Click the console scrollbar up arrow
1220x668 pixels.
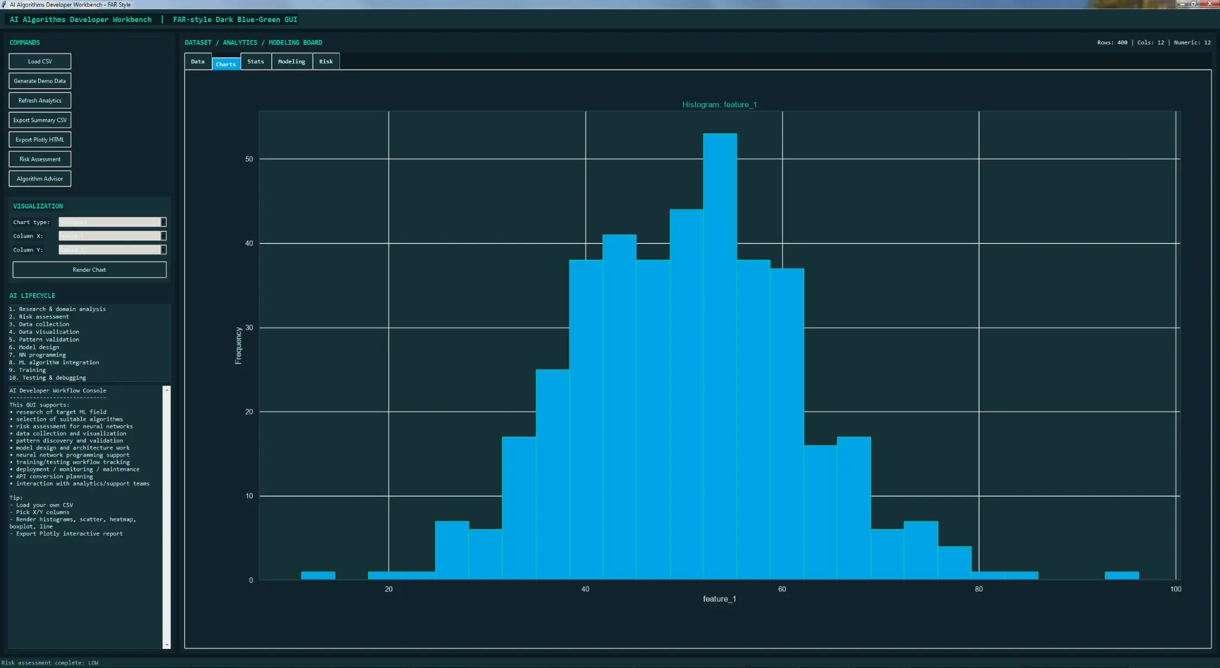(x=167, y=390)
